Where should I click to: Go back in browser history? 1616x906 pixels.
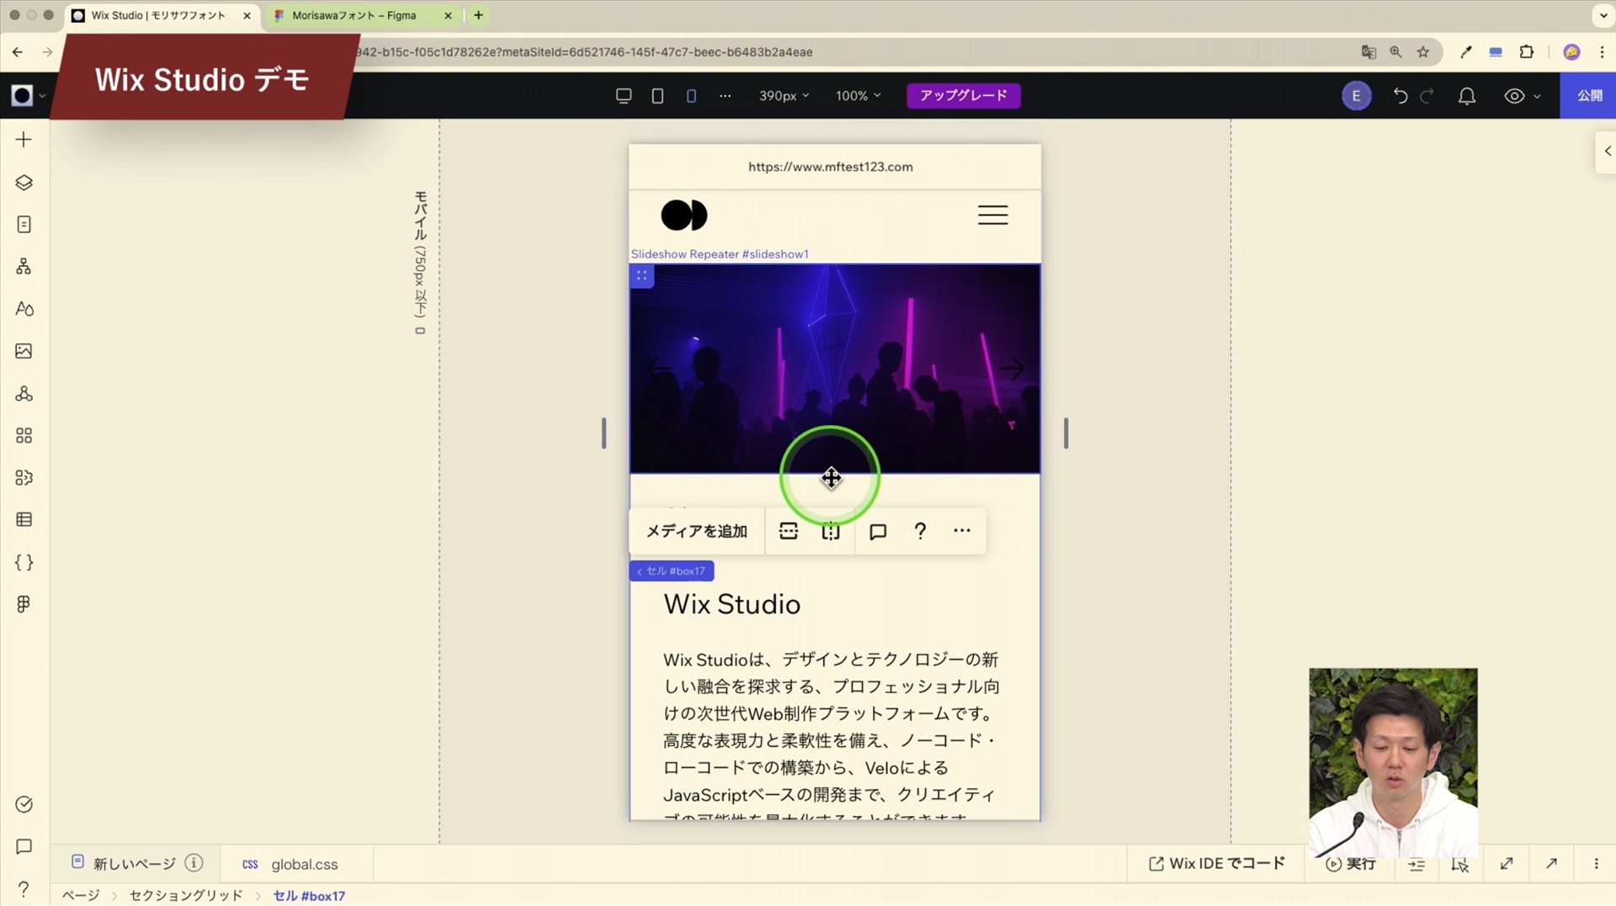pyautogui.click(x=18, y=52)
